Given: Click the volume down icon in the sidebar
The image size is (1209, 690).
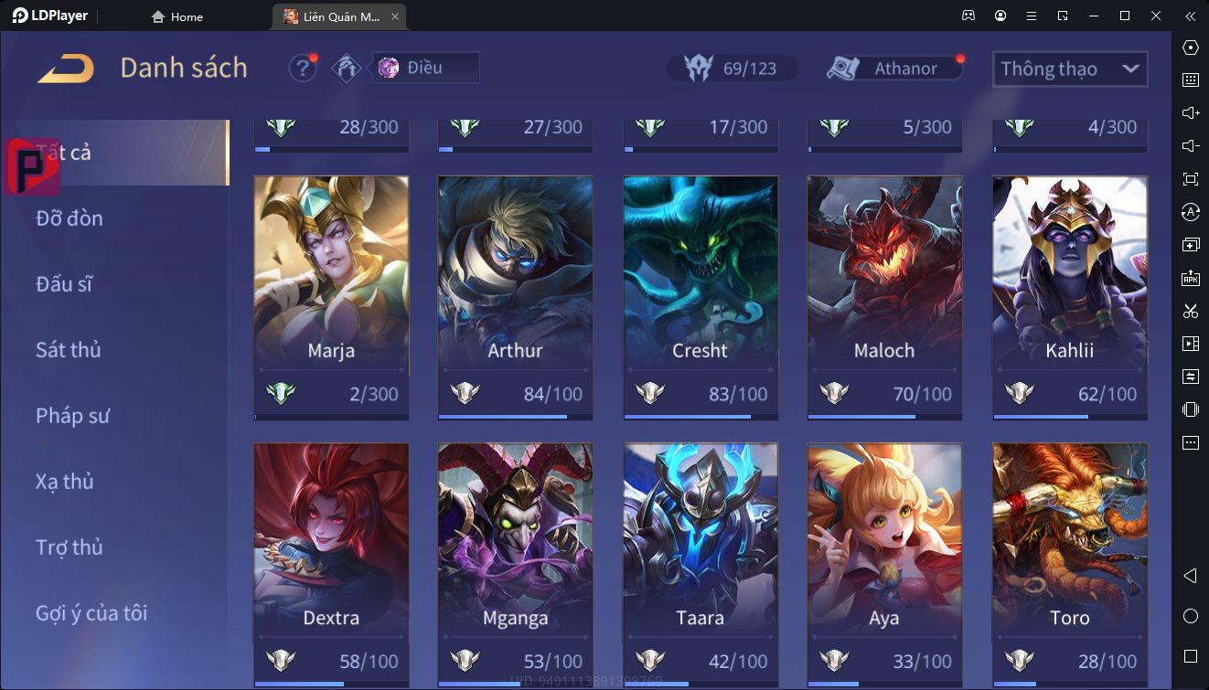Looking at the screenshot, I should [1191, 146].
